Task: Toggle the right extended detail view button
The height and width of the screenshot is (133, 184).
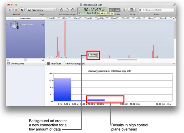Action: pyautogui.click(x=123, y=10)
